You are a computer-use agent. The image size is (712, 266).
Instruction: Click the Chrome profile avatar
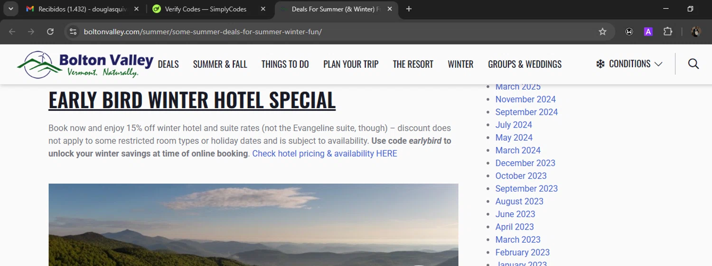pyautogui.click(x=696, y=32)
